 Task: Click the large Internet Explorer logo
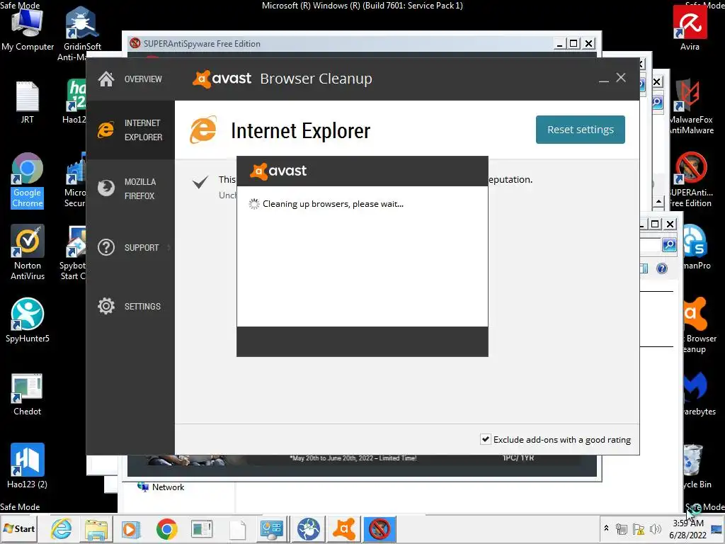coord(203,130)
